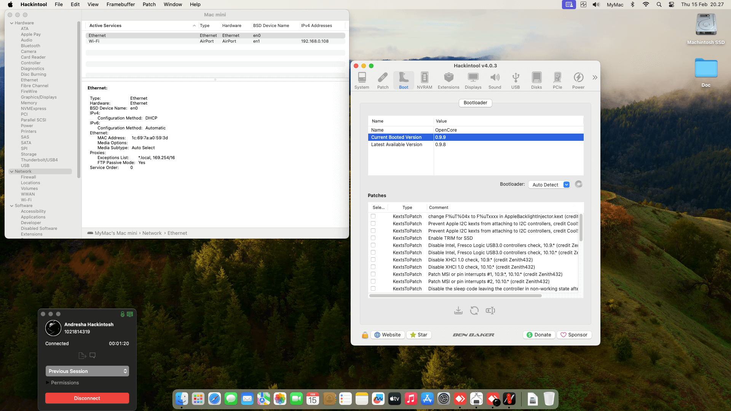Click the lock icon in Hackintool footer

[x=365, y=335]
